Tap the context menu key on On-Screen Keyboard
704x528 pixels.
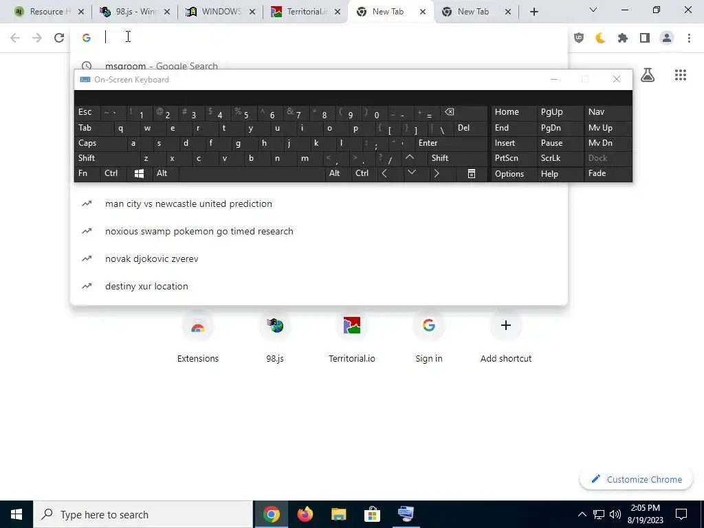coord(471,174)
